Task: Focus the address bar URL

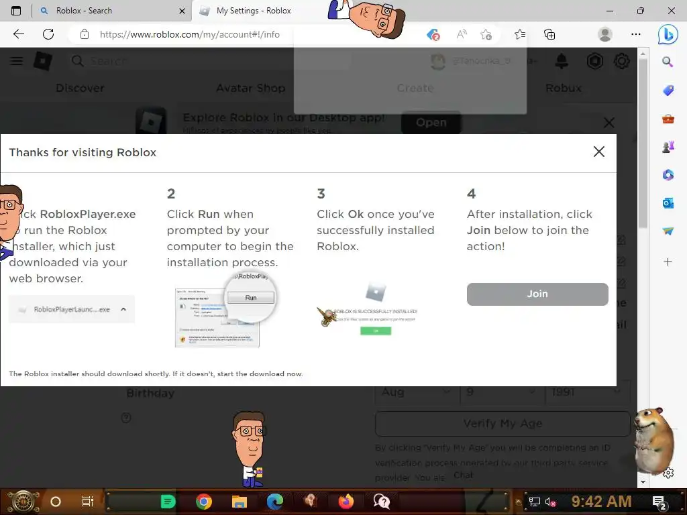Action: 189,34
